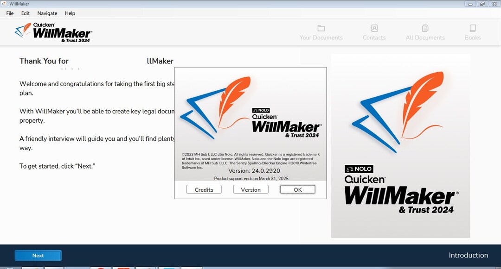Click the Credits button
Image resolution: width=501 pixels, height=269 pixels.
pyautogui.click(x=204, y=190)
